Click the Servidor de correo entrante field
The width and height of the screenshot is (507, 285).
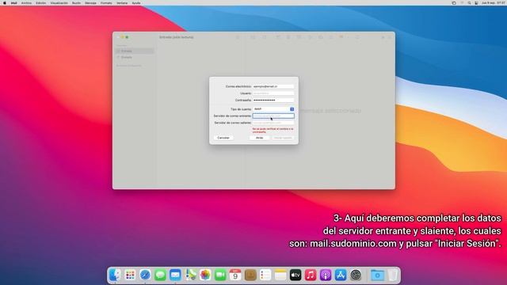click(x=273, y=116)
